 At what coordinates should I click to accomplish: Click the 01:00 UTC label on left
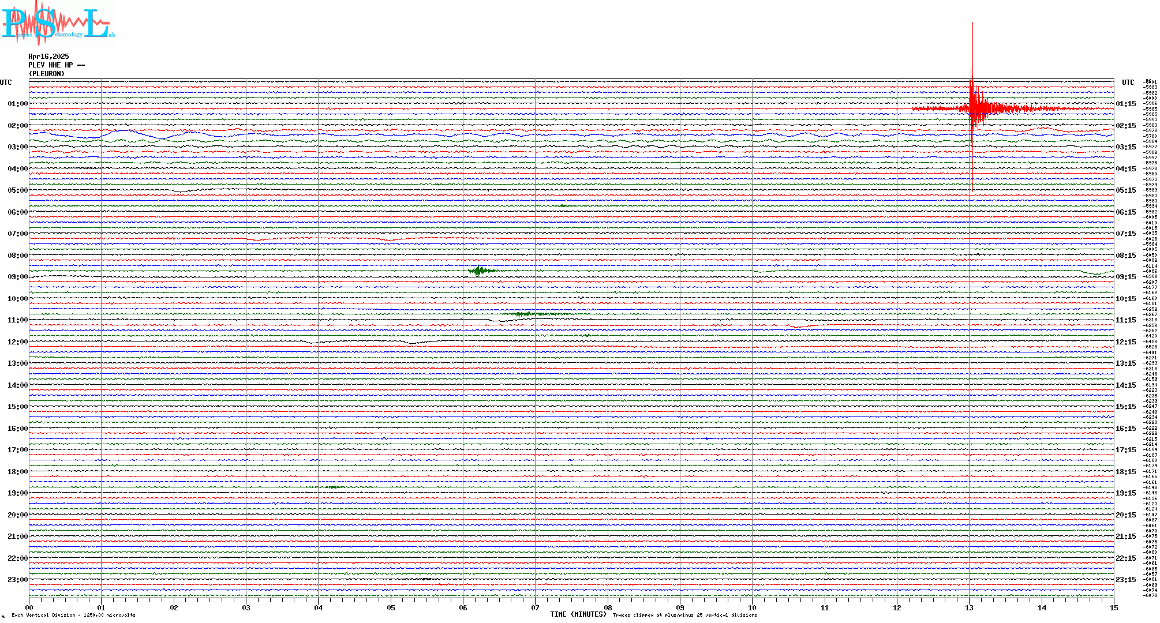17,104
